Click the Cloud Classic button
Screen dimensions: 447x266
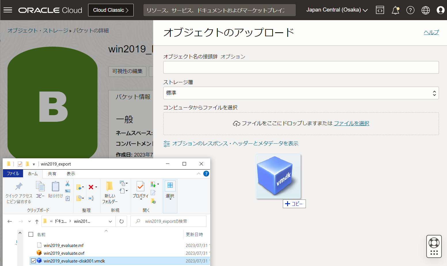(x=111, y=10)
